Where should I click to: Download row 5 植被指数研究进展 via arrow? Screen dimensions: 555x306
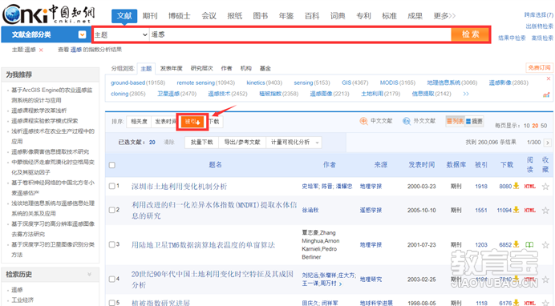coord(516,303)
